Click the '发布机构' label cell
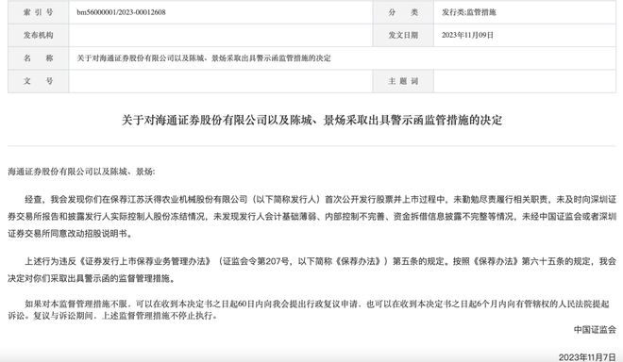 pyautogui.click(x=38, y=35)
